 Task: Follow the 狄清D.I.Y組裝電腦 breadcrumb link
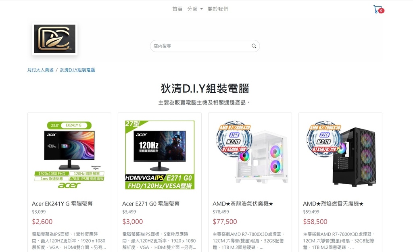coord(77,70)
